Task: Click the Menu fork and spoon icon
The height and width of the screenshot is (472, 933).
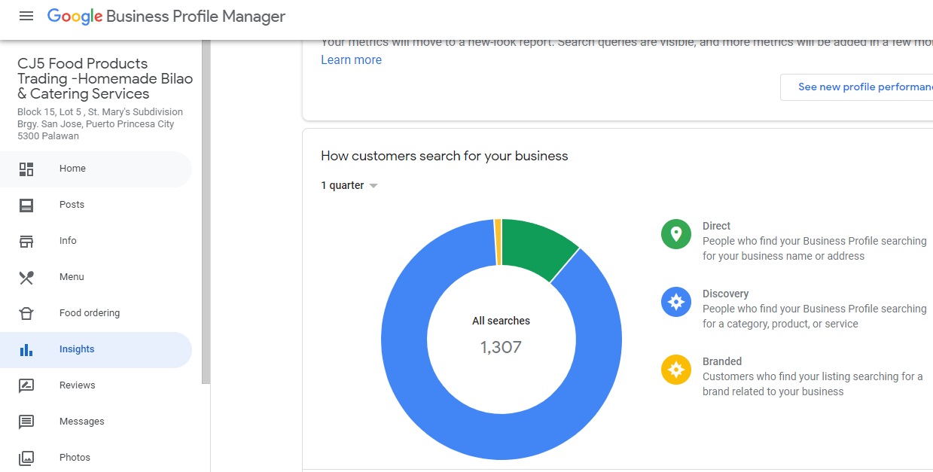Action: click(26, 277)
